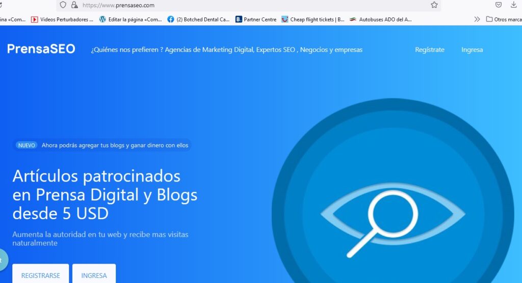This screenshot has height=283, width=522.
Task: Click the 'Aumenta la autoridad en tu web' subtitle
Action: point(100,239)
